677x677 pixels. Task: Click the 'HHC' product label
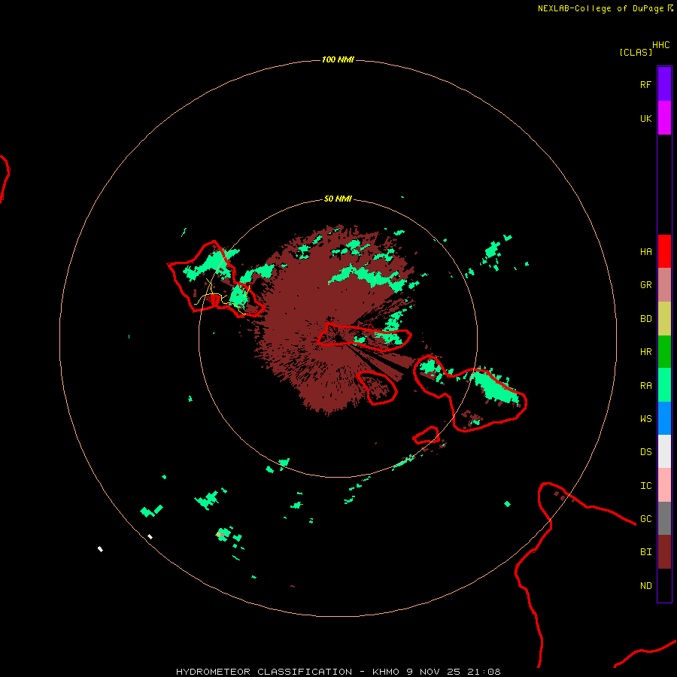point(661,45)
